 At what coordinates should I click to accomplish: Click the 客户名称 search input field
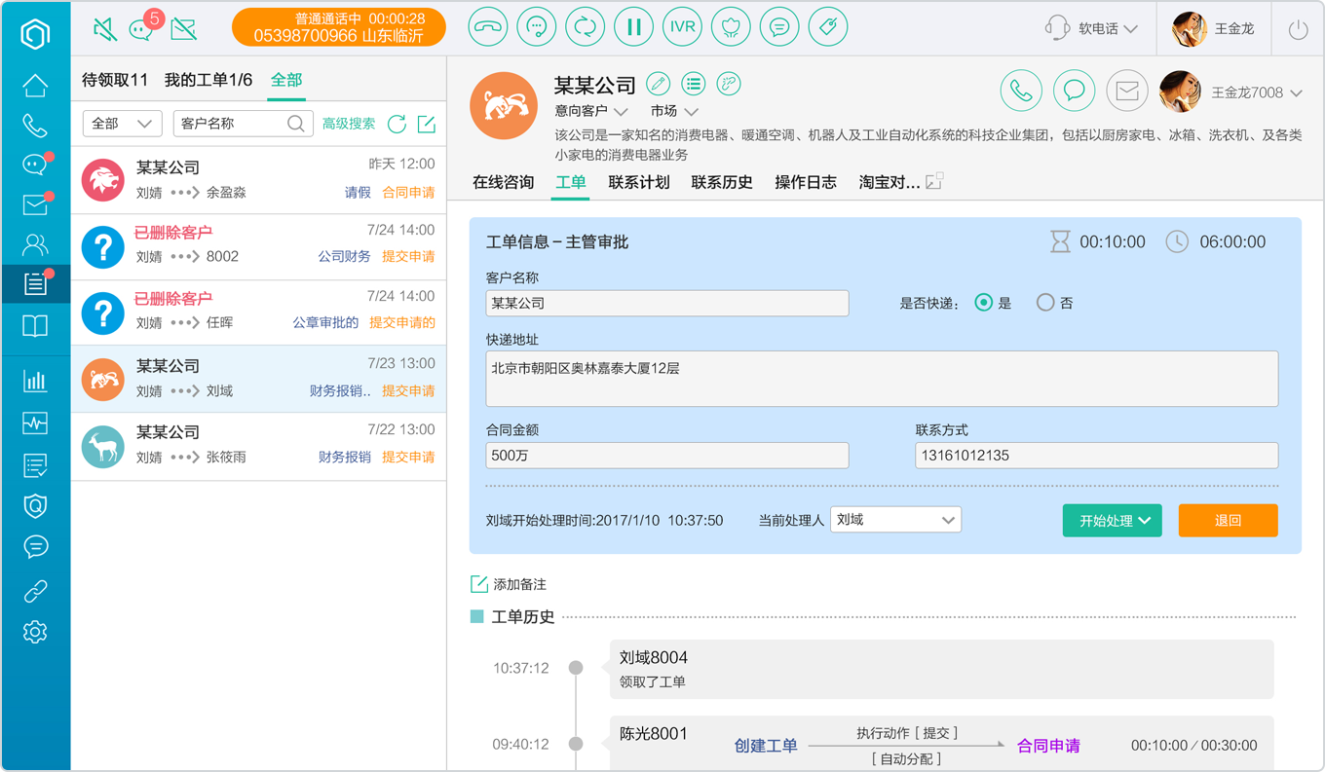point(243,124)
